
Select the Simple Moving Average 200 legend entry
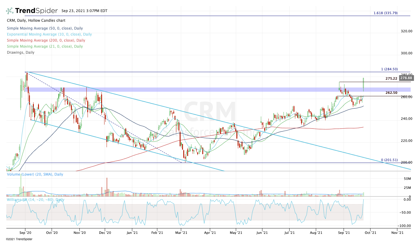click(46, 40)
